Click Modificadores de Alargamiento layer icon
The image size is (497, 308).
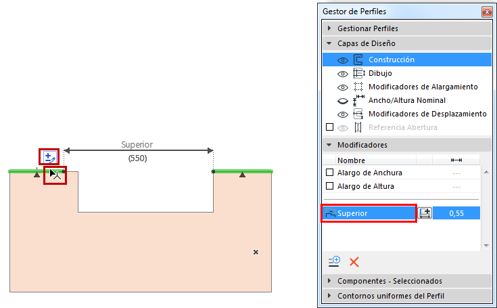(358, 87)
